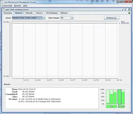
Task: Expand the Time Range dropdown arrow
Action: (72, 18)
